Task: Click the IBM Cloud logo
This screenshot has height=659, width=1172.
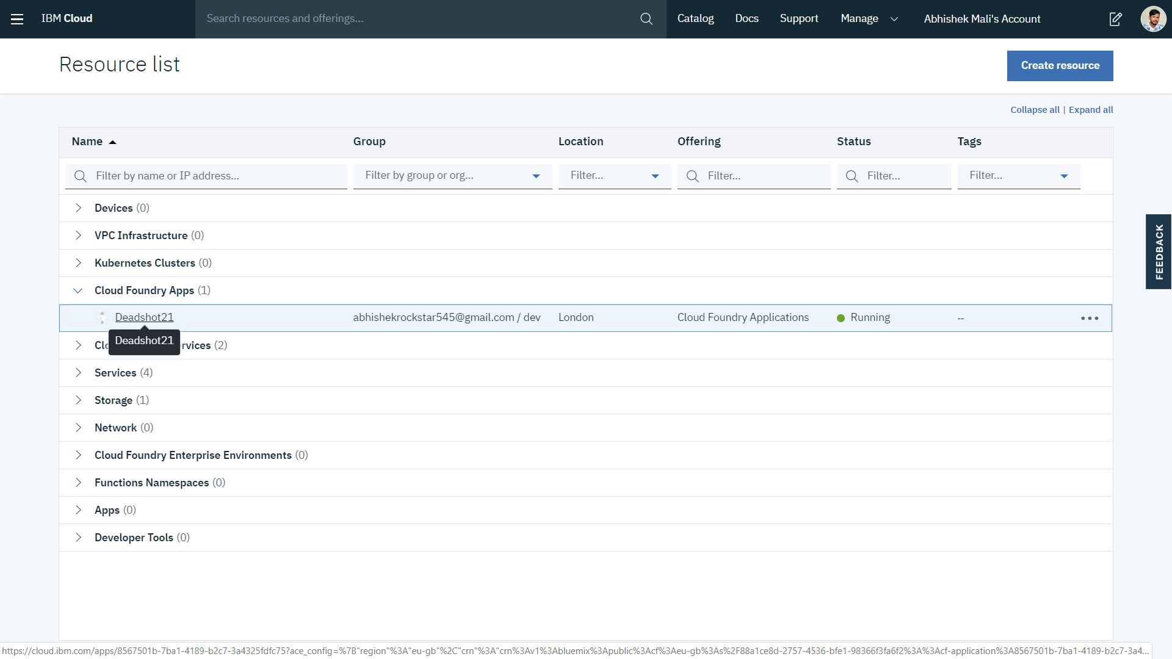Action: (x=67, y=18)
